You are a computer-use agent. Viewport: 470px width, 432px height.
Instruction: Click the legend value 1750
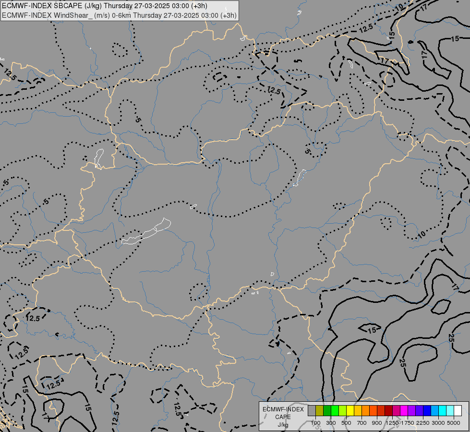[408, 423]
